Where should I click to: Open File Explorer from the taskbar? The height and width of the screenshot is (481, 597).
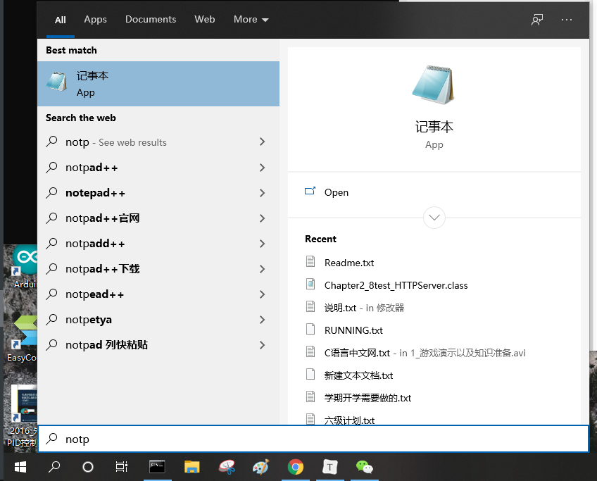[x=192, y=467]
